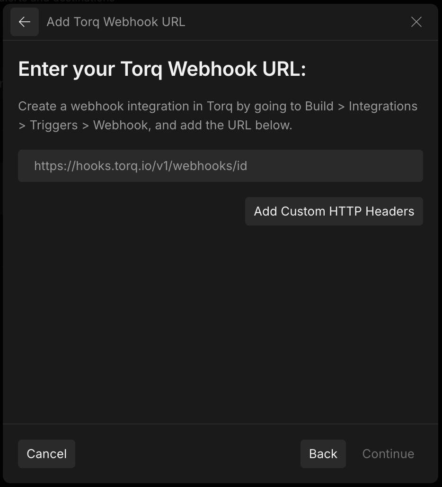442x487 pixels.
Task: Go back using the bottom Back button
Action: click(323, 454)
